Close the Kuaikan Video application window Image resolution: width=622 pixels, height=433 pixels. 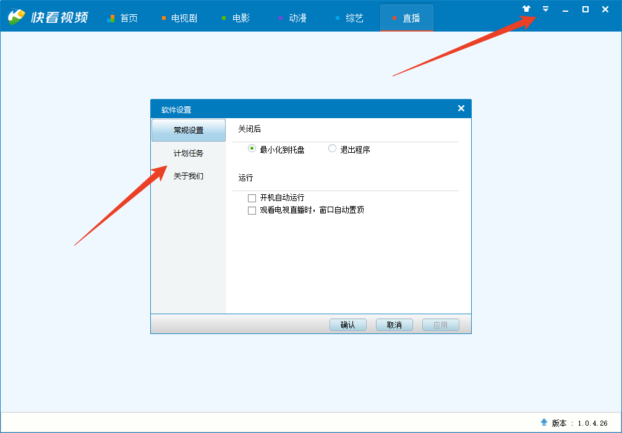[x=605, y=9]
